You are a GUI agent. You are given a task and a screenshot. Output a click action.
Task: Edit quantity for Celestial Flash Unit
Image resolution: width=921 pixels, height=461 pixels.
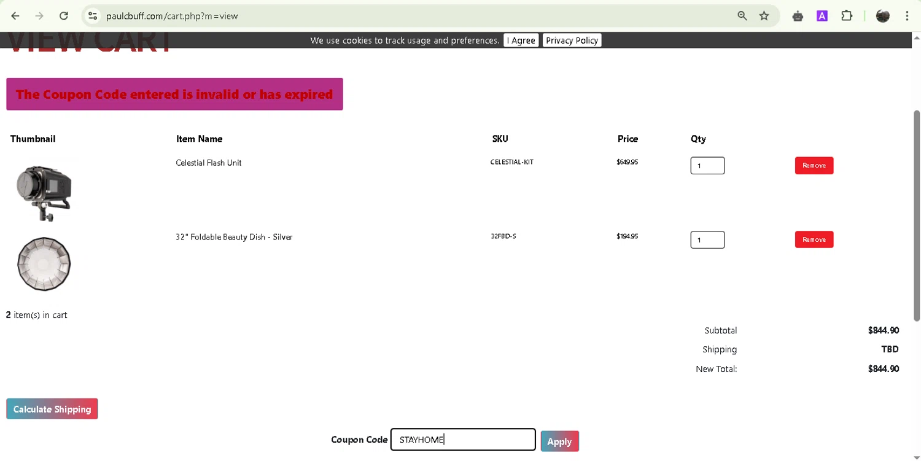pos(707,166)
